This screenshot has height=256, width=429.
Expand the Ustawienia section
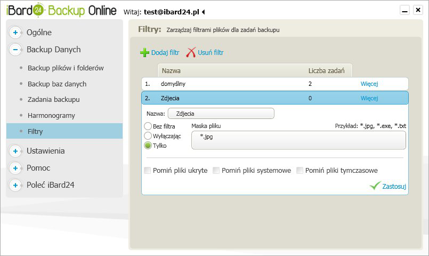15,151
